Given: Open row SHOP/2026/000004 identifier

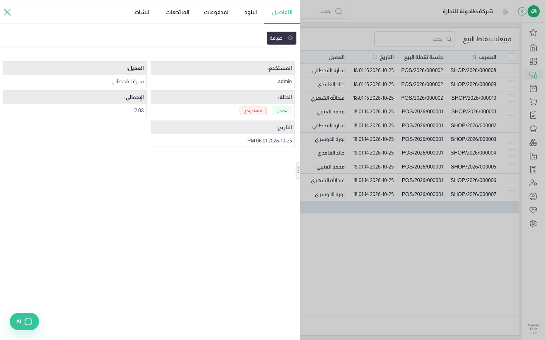Looking at the screenshot, I should pos(473,153).
